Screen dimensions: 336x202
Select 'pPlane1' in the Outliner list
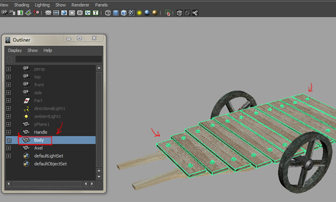tap(41, 124)
